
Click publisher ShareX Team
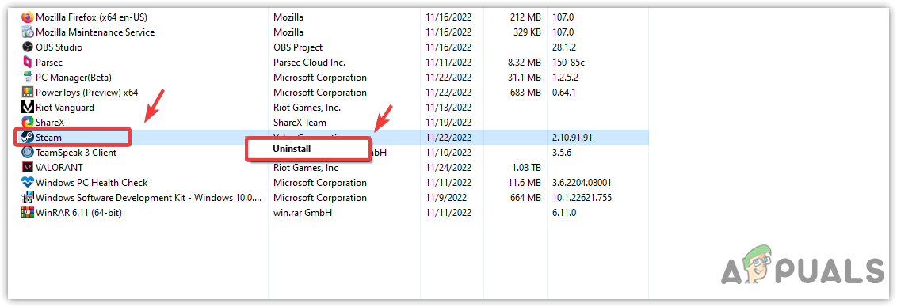(300, 123)
